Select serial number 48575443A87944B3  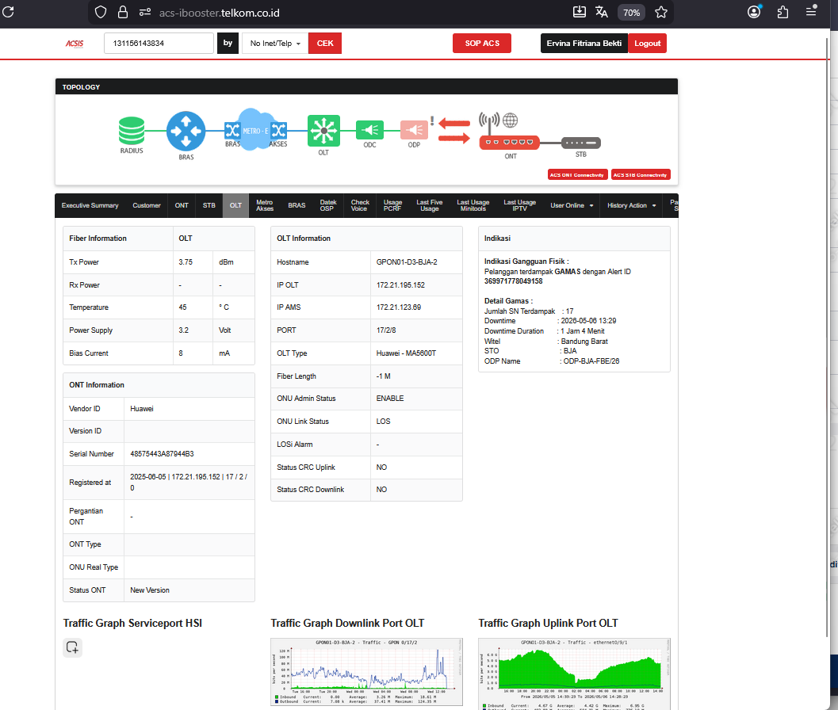coord(162,454)
